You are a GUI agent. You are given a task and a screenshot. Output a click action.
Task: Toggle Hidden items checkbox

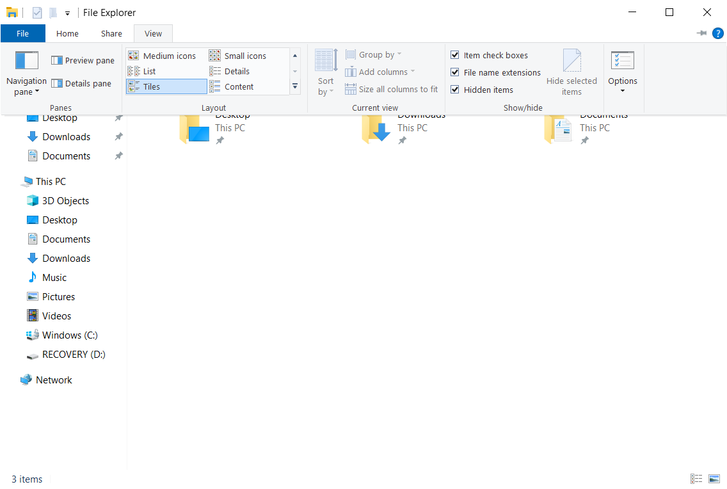pyautogui.click(x=455, y=90)
